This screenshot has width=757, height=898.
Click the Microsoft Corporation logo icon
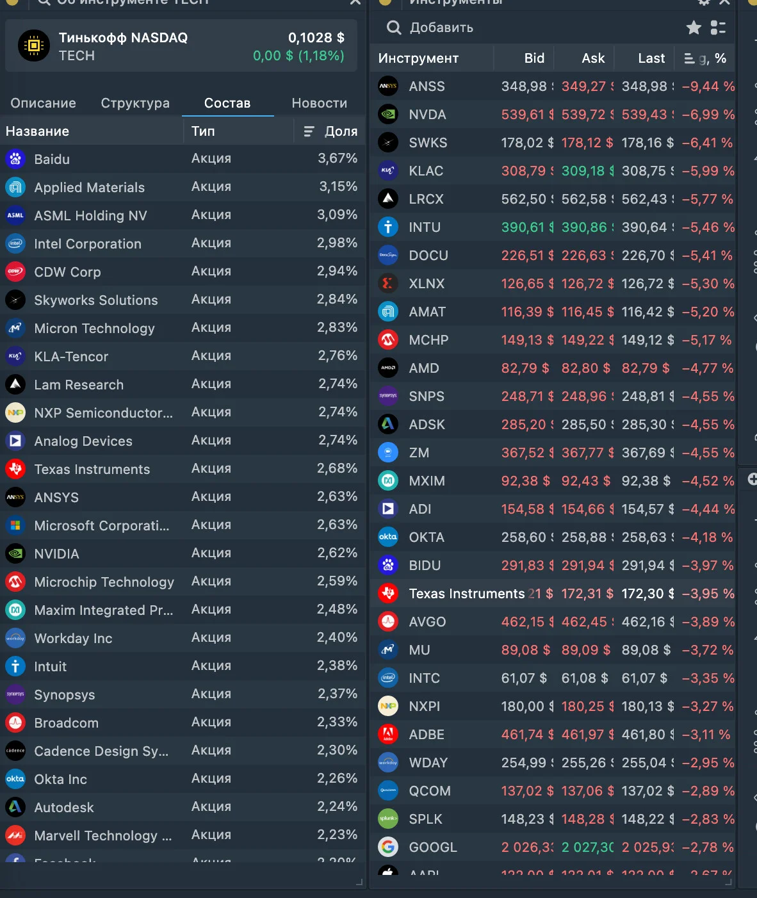(x=15, y=525)
